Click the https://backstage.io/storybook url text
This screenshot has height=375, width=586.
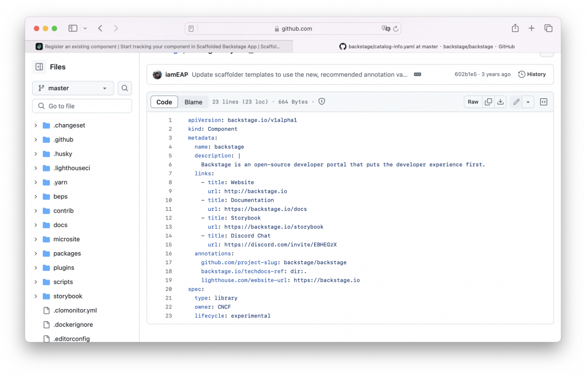274,227
